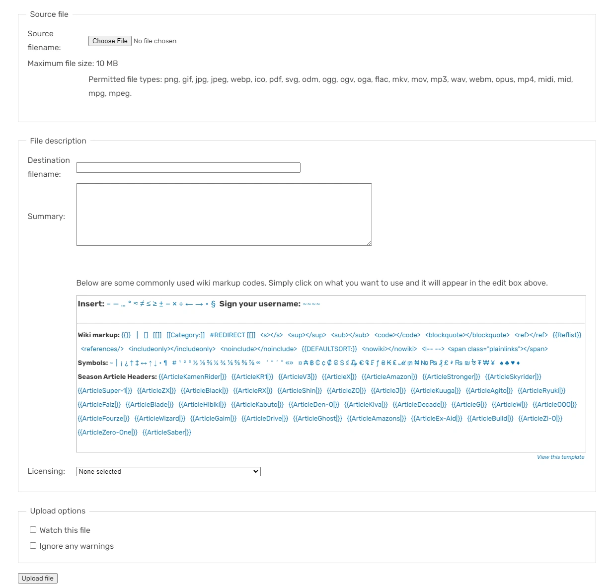Insert the [[Category:]] markup
The height and width of the screenshot is (586, 614).
tap(186, 335)
